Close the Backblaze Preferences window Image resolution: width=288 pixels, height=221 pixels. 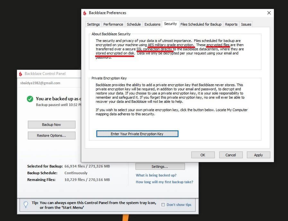[269, 13]
